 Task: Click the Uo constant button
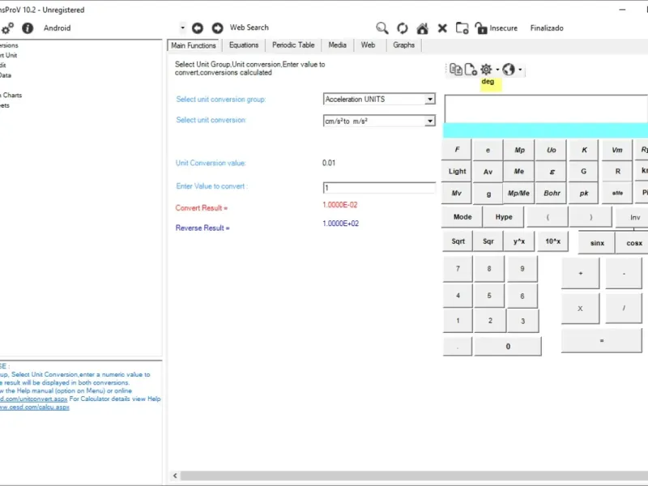coord(552,150)
